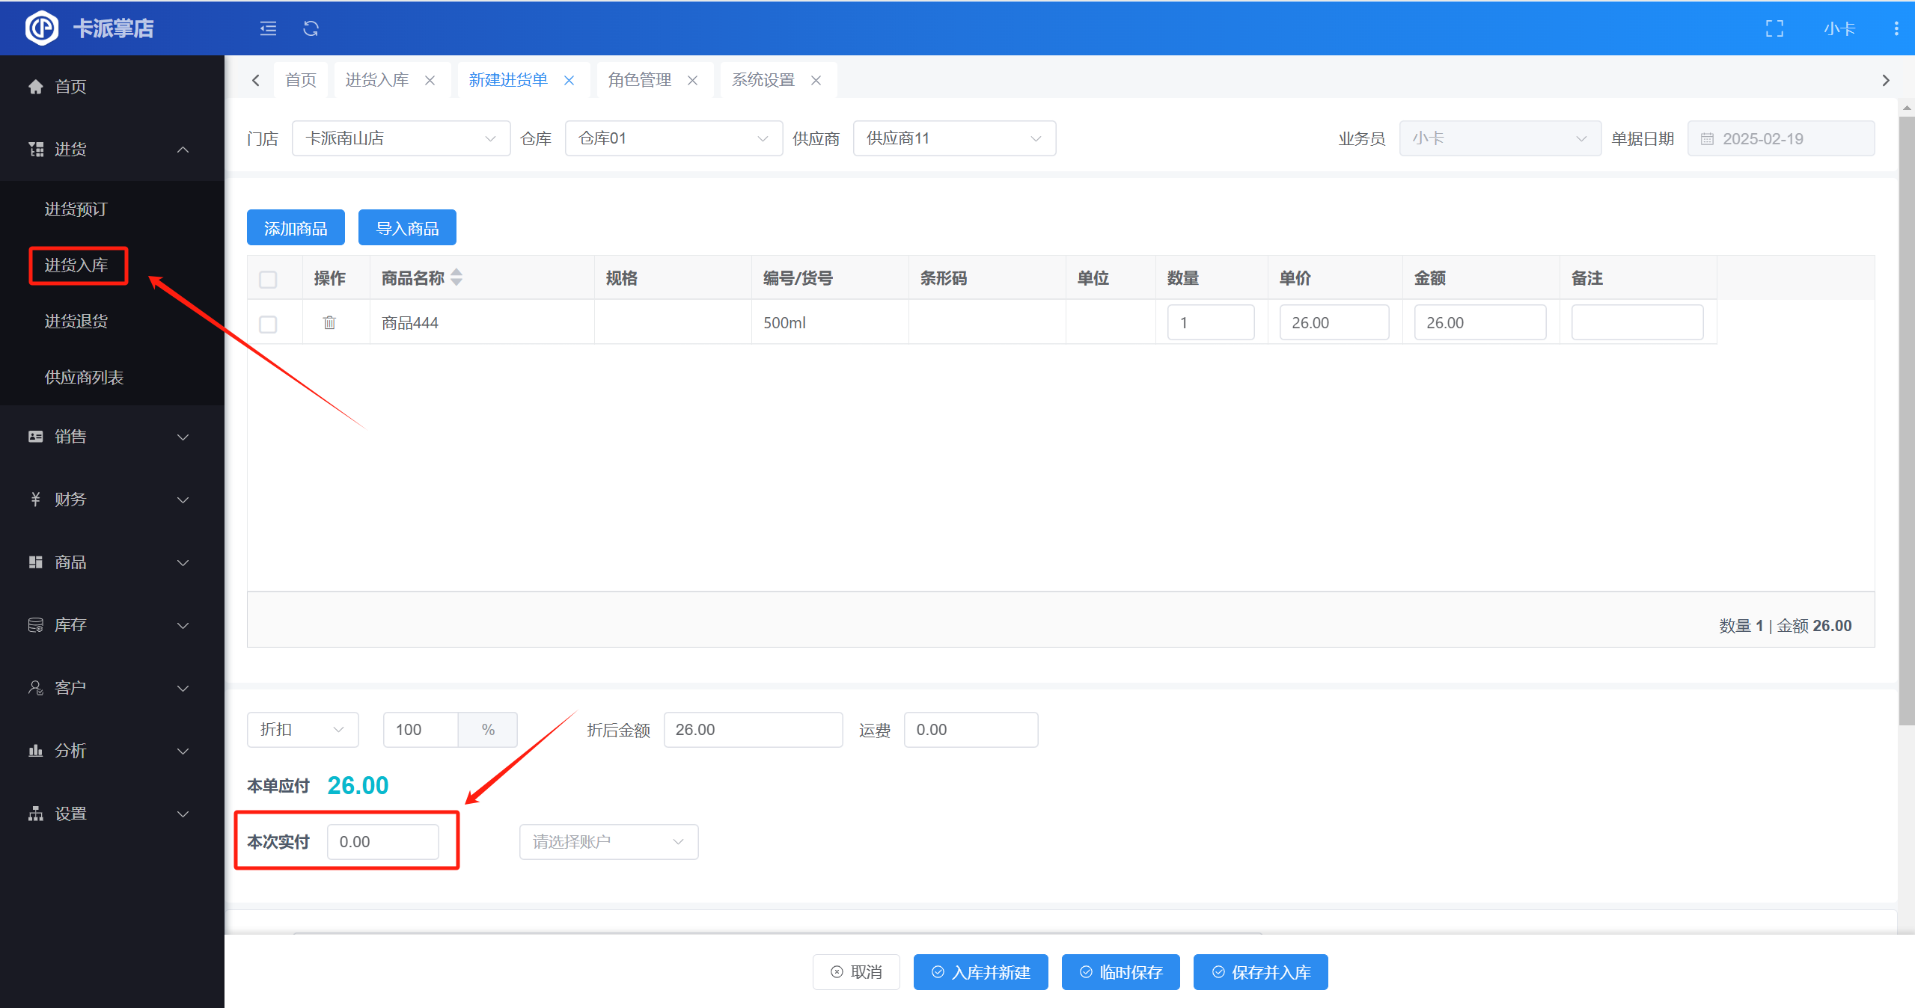Open 进货退货 in the sidebar
The width and height of the screenshot is (1915, 1008).
pyautogui.click(x=76, y=322)
